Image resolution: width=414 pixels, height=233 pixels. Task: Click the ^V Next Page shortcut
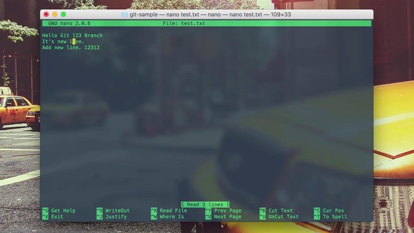point(223,217)
